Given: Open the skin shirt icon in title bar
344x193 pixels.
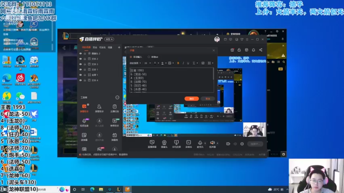Looking at the screenshot, I should 242,39.
